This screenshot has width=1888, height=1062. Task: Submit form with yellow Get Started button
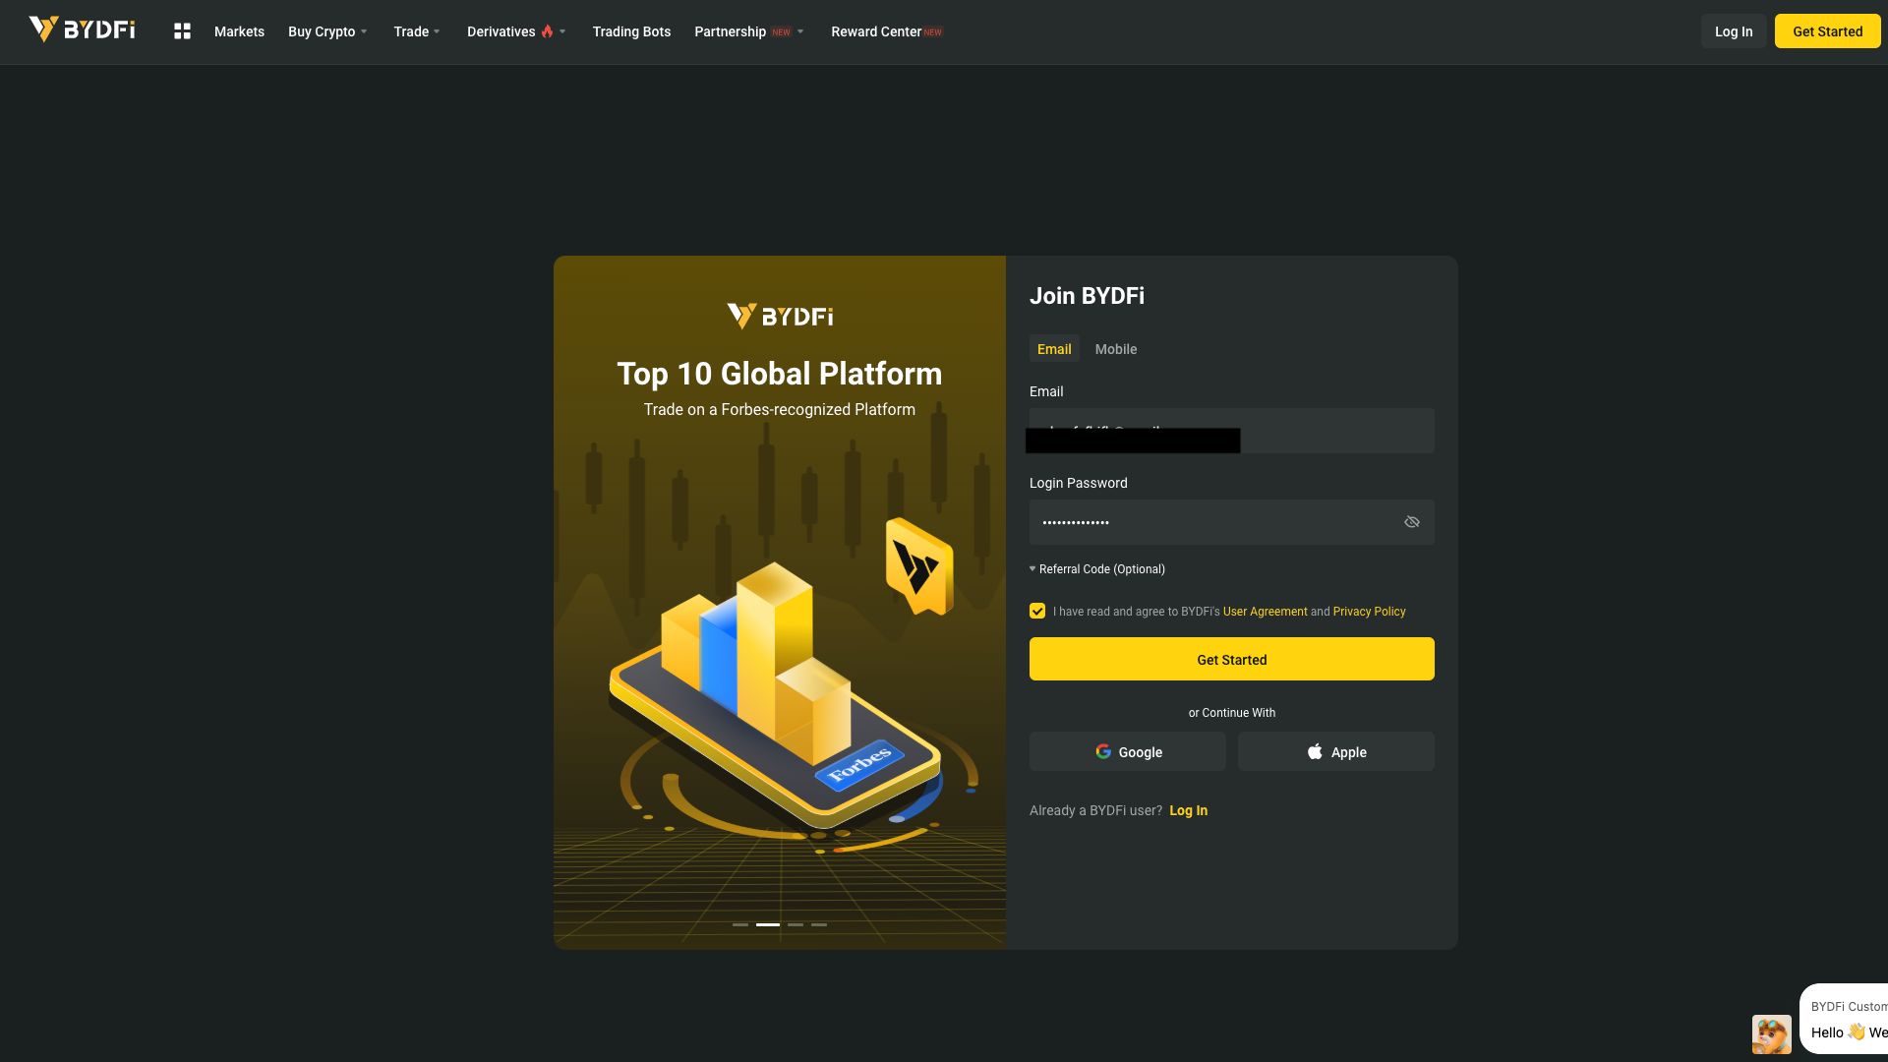1231,659
